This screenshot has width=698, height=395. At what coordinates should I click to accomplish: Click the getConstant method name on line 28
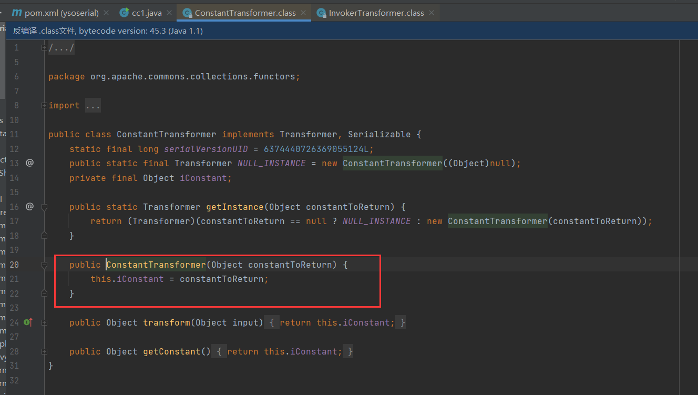pos(171,351)
